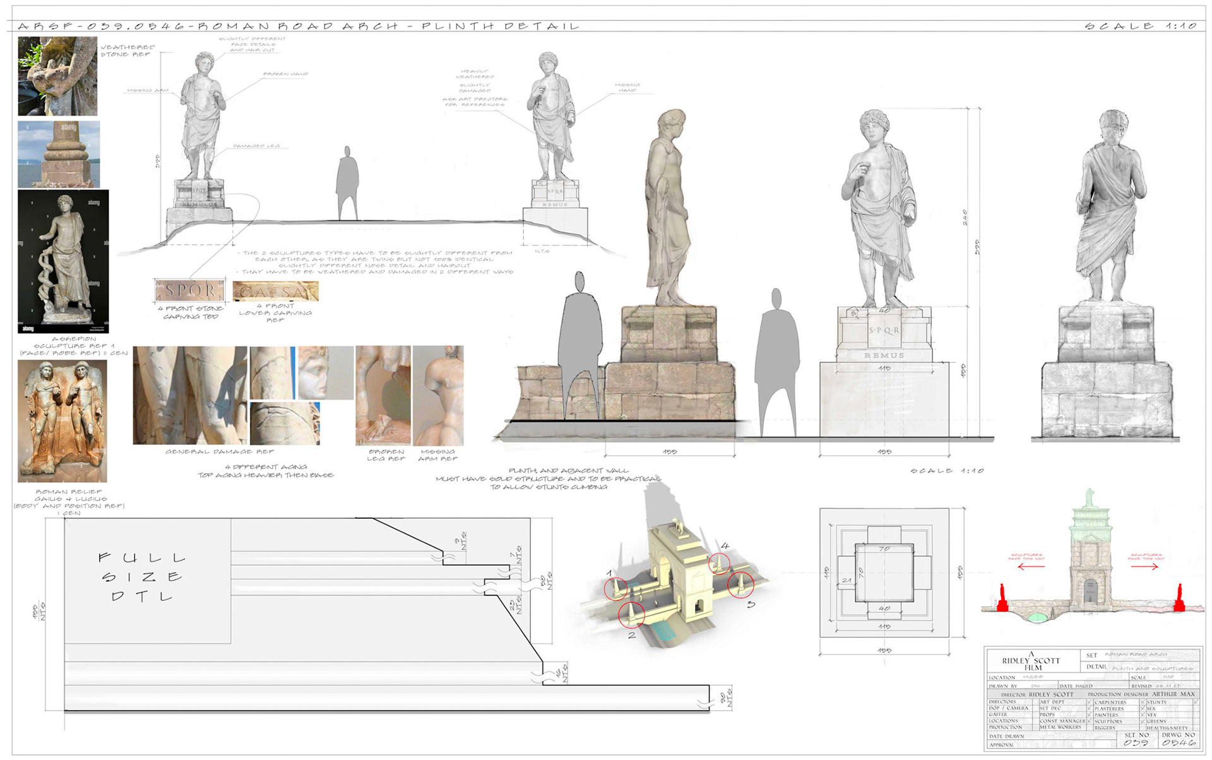Screen dimensions: 1212x760
Task: Click the right-pointing red arrow on elevation
Action: tap(1145, 567)
